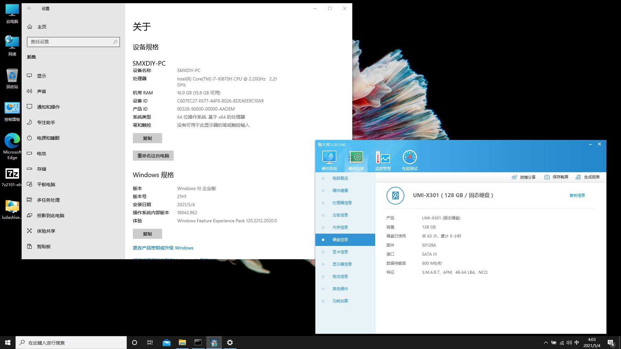
Task: Open 回收站 recycle bin icon
Action: point(12,79)
